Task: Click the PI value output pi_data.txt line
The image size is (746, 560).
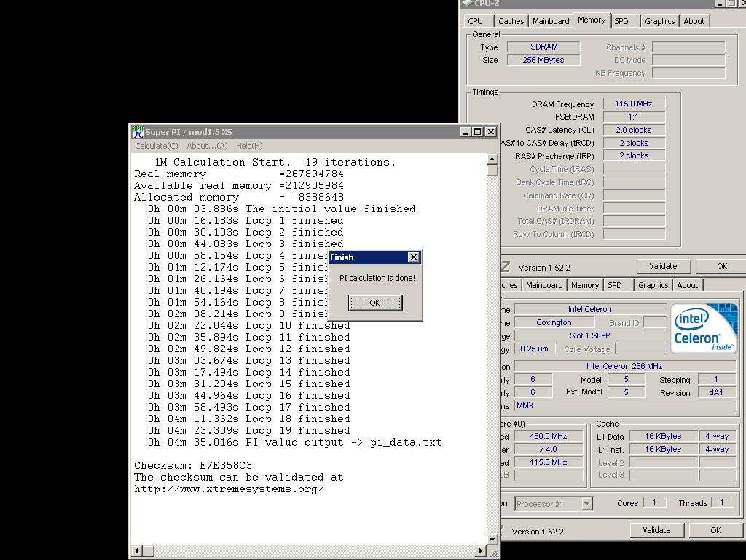Action: [294, 443]
